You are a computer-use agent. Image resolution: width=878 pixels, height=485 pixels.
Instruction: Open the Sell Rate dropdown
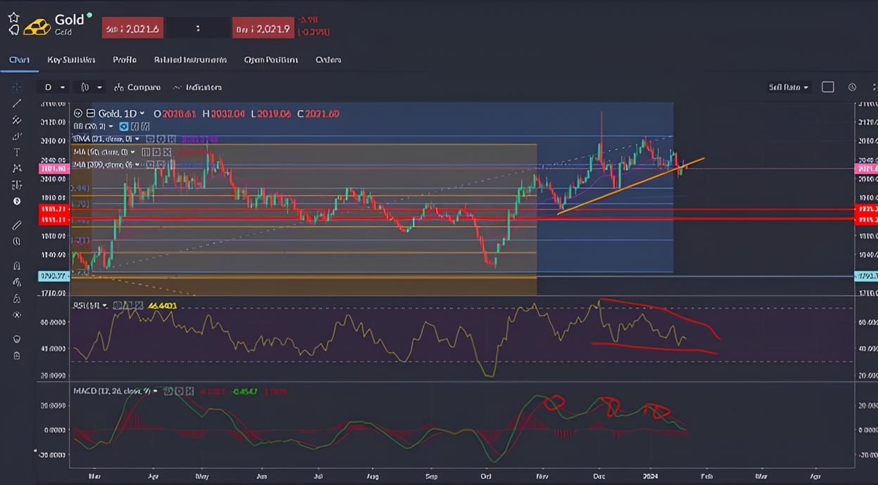(x=788, y=87)
